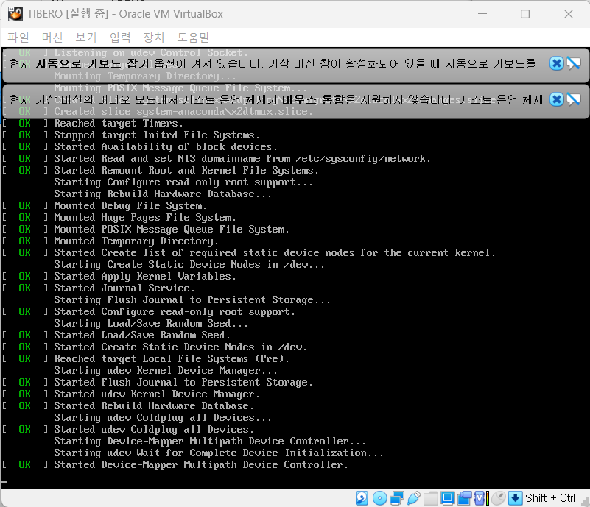This screenshot has width=590, height=507.
Task: Click the display settings status icon
Action: pos(447,498)
